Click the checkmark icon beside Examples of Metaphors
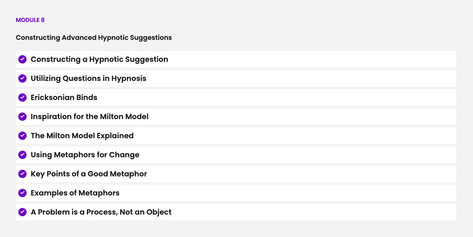Viewport: 473px width, 237px height. [x=22, y=193]
